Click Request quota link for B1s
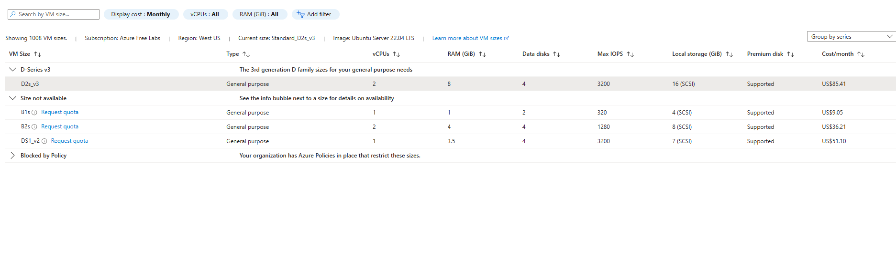 pyautogui.click(x=60, y=113)
